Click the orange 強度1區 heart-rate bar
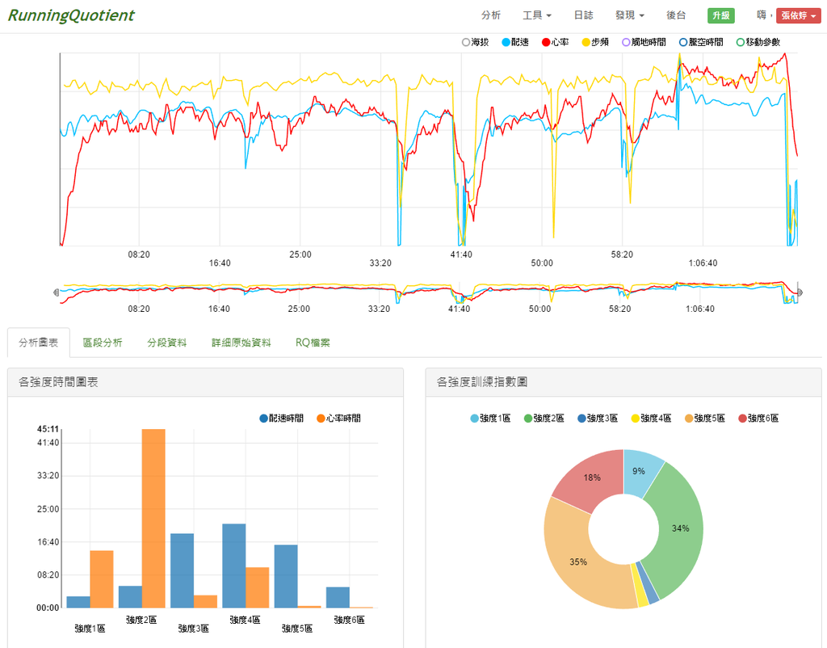The width and height of the screenshot is (827, 648). pyautogui.click(x=102, y=579)
